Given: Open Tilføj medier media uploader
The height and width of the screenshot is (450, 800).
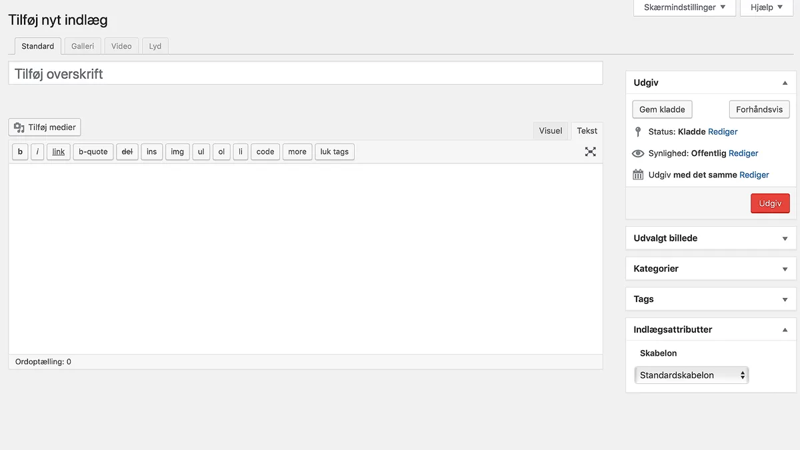Looking at the screenshot, I should click(x=45, y=127).
